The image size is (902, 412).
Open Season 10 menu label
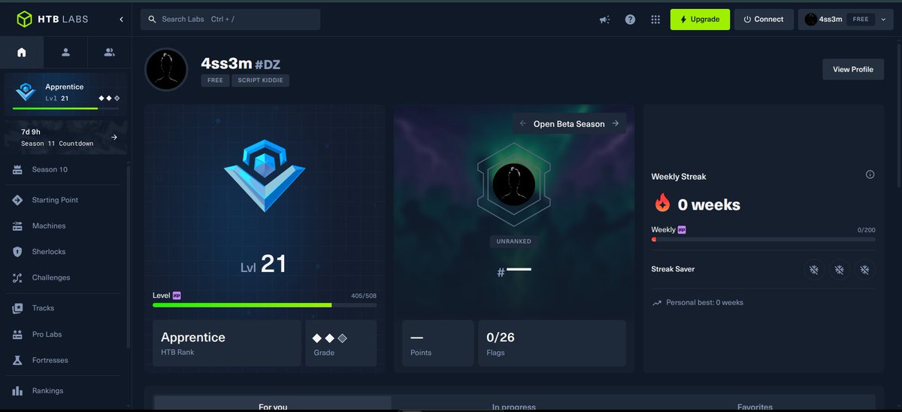point(50,170)
